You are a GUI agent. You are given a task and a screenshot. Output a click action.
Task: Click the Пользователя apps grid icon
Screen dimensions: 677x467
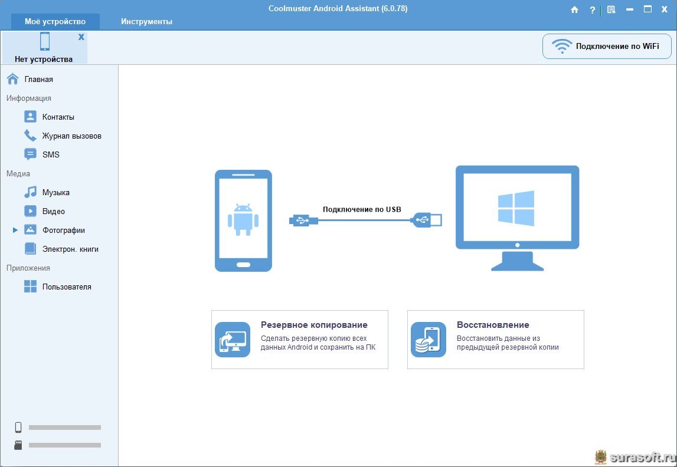[30, 287]
